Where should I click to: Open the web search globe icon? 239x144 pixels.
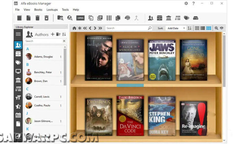tap(70, 18)
